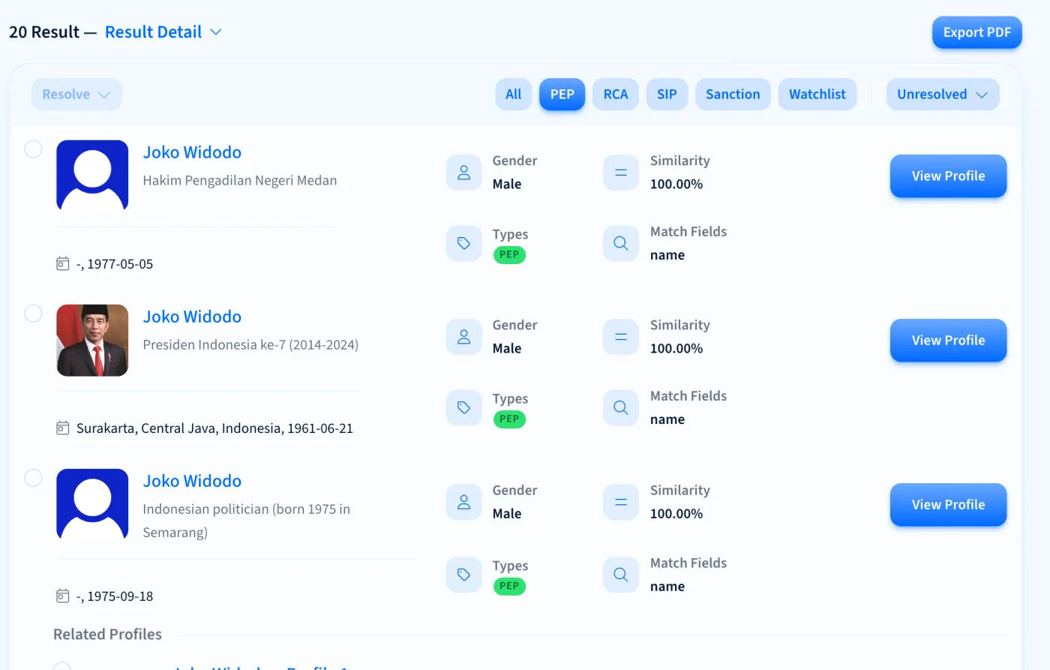The height and width of the screenshot is (670, 1050).
Task: Filter results by Watchlist
Action: pyautogui.click(x=817, y=95)
